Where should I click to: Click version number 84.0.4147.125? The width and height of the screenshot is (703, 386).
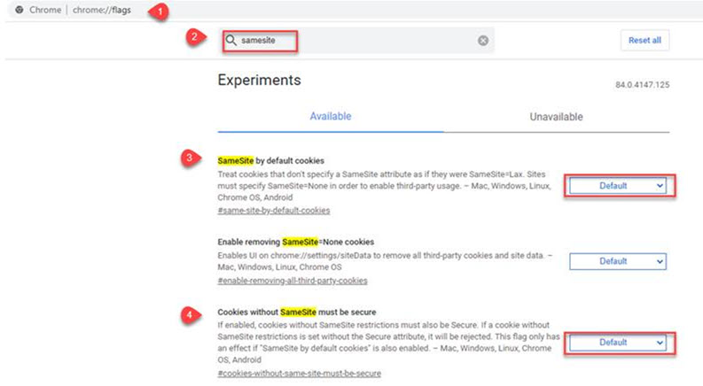tap(642, 85)
